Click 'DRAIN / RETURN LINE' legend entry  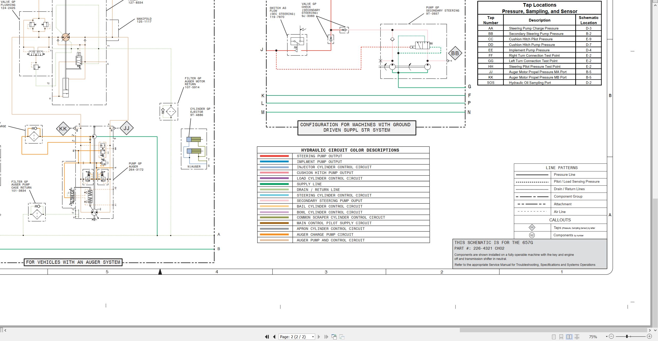coord(318,190)
